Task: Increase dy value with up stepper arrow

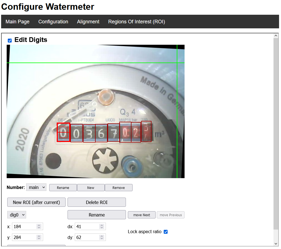Action: 102,236
